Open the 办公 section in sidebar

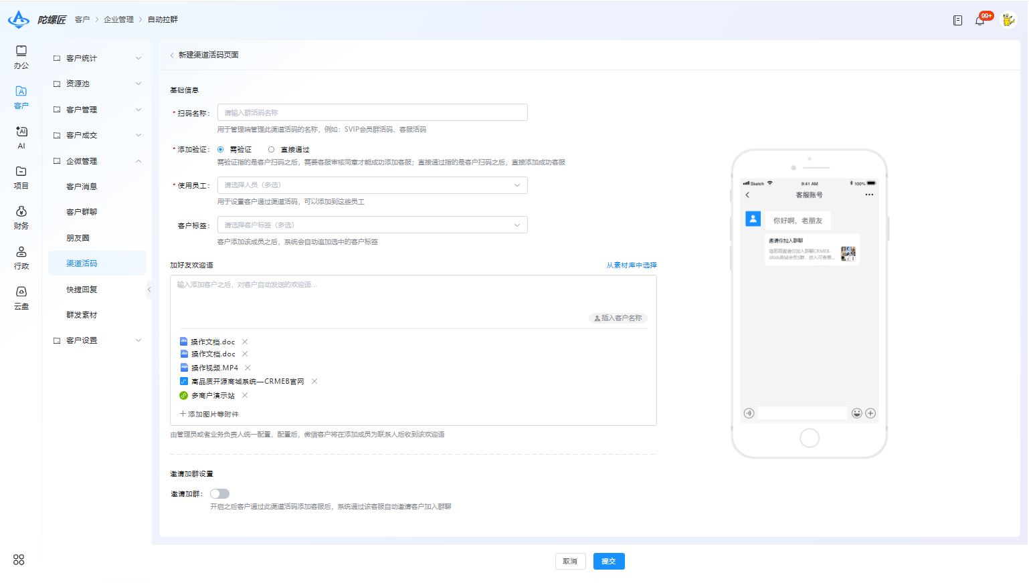[21, 57]
